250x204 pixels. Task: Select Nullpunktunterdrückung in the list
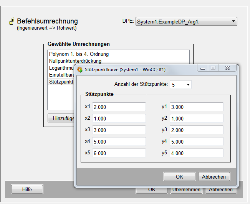tap(75, 61)
